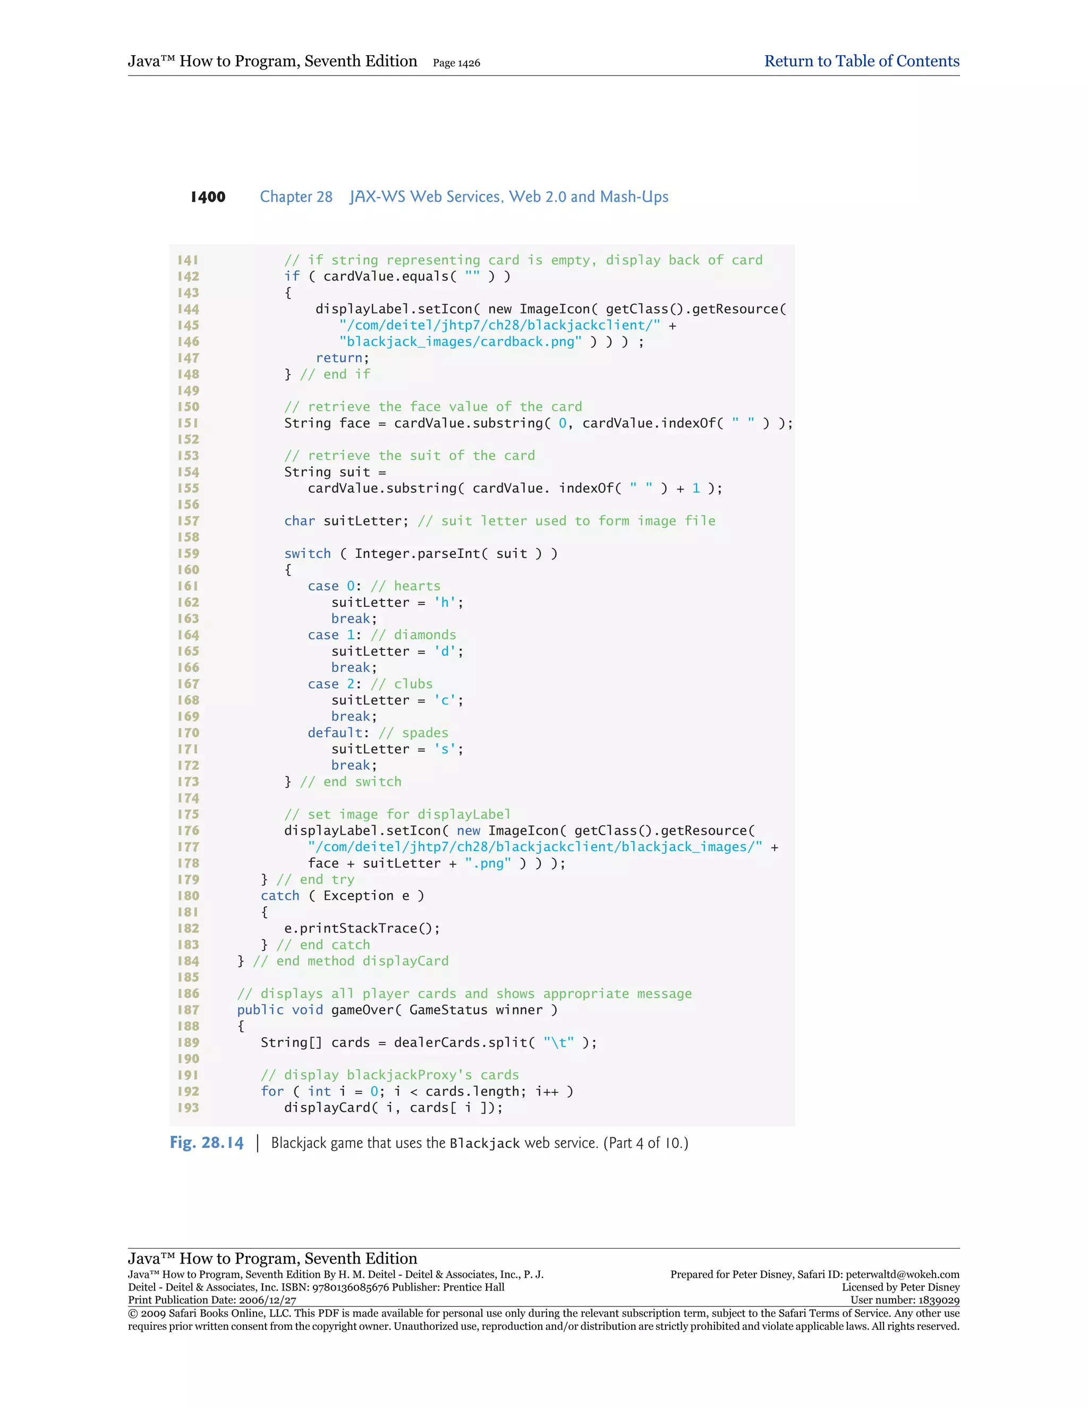Click the char suitLetter declaration line

click(346, 521)
